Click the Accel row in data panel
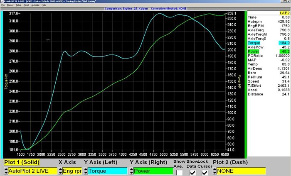This screenshot has width=291, height=176. [269, 90]
